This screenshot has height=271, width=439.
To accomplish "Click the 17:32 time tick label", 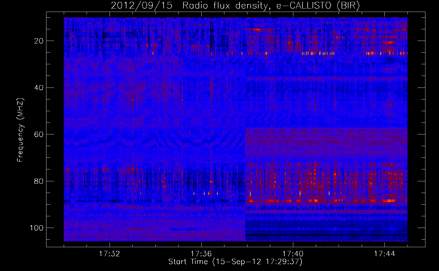I will tap(110, 254).
